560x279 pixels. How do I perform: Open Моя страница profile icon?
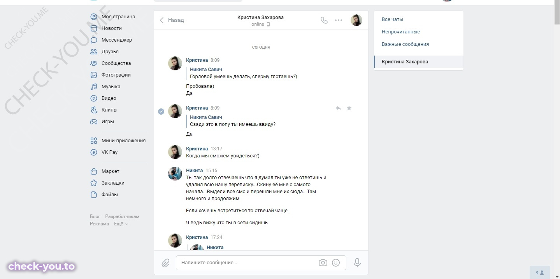(94, 17)
